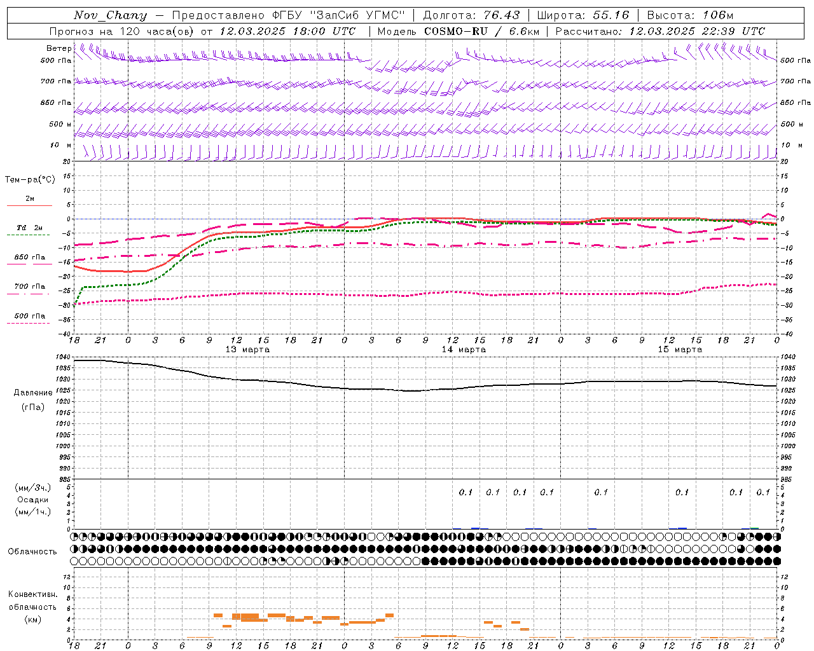Image resolution: width=814 pixels, height=651 pixels.
Task: Click the 'Давление' pressure panel label
Action: click(33, 393)
